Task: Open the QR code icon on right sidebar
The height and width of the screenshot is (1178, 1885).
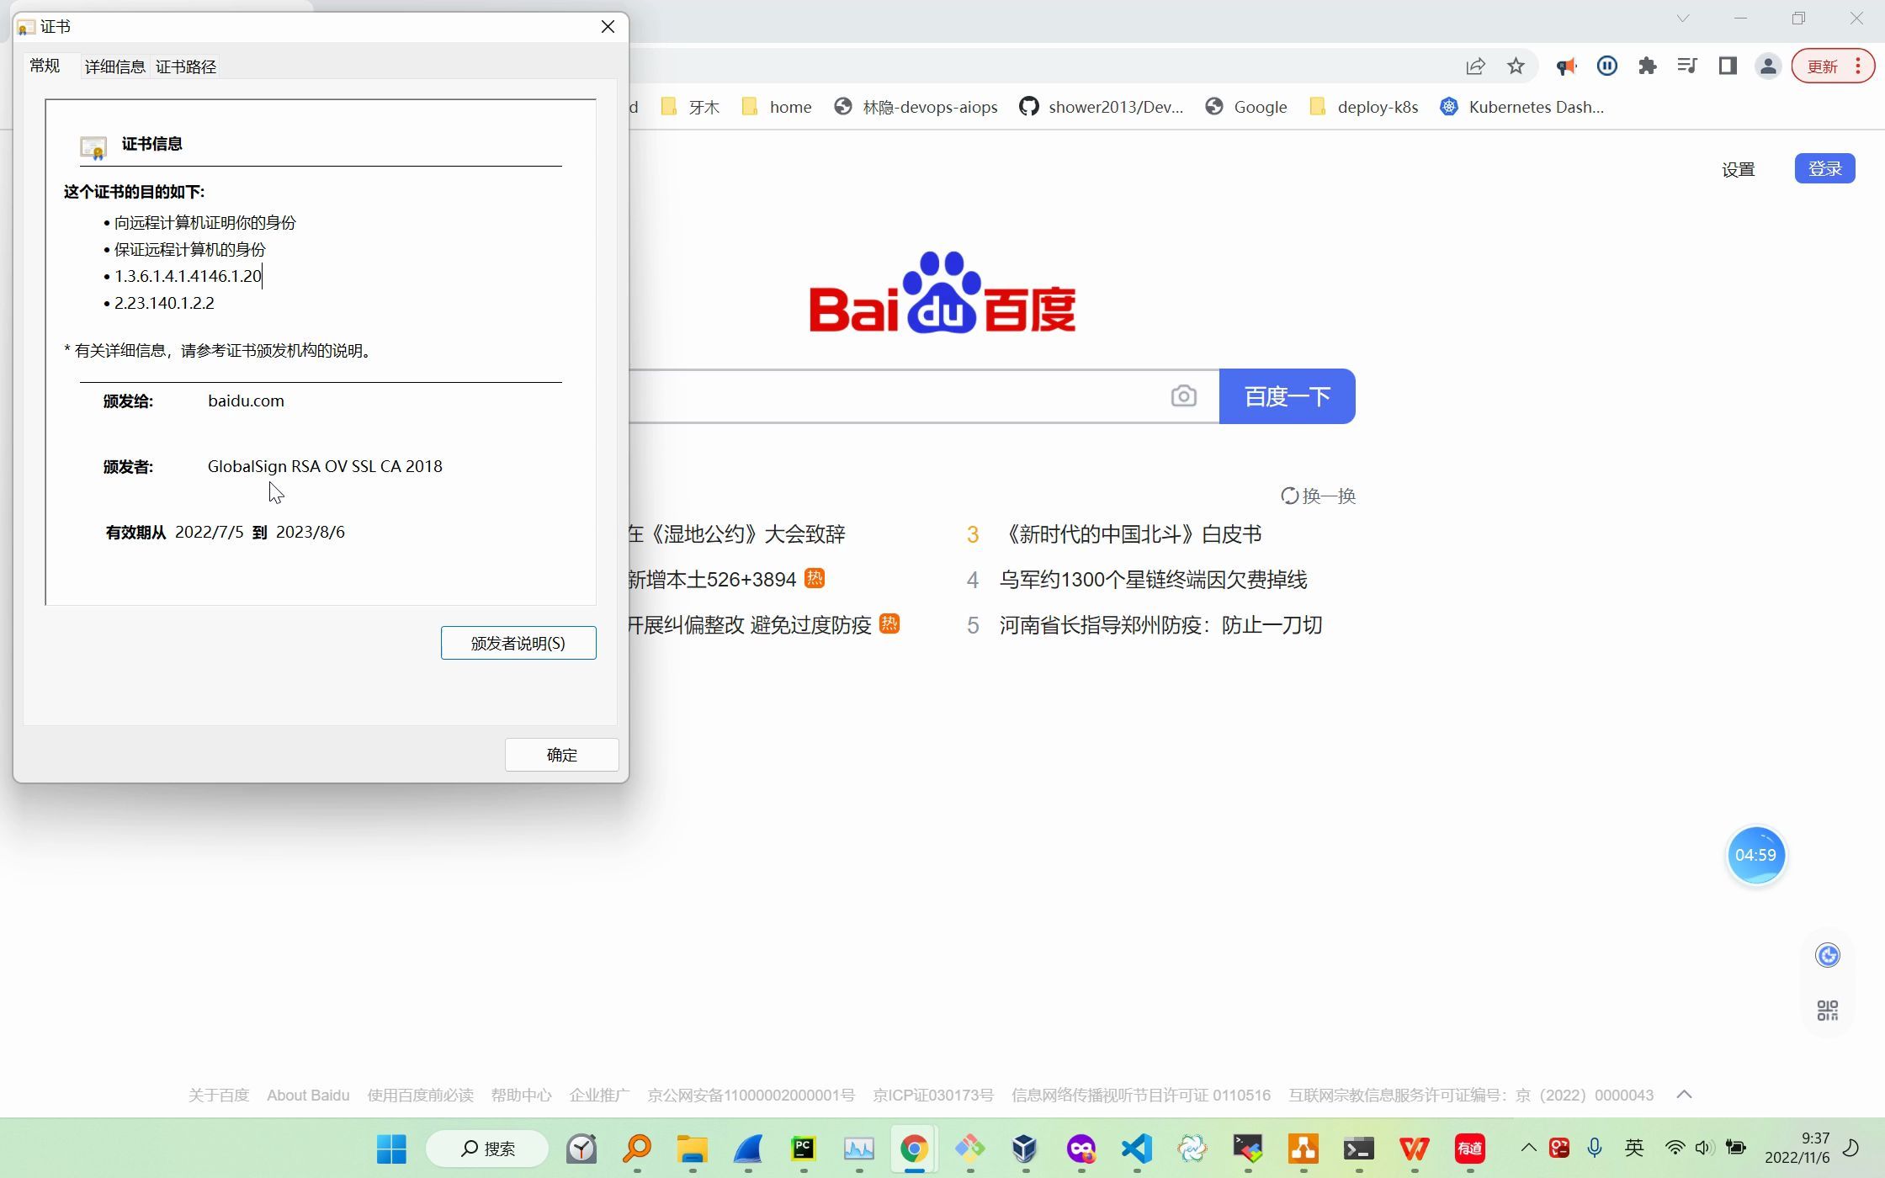Action: pos(1827,1010)
